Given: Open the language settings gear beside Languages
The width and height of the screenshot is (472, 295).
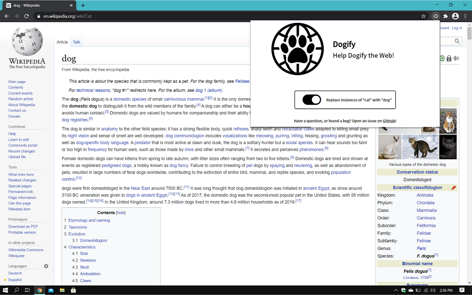Looking at the screenshot, I should [x=46, y=266].
